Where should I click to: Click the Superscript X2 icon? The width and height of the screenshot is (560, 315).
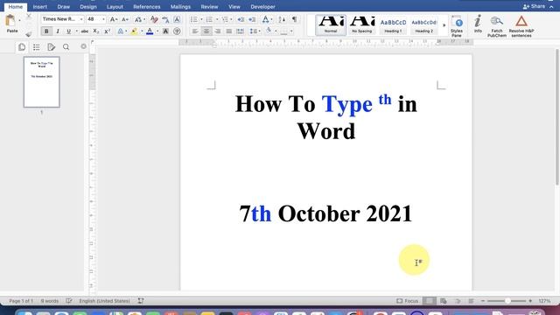coord(107,31)
